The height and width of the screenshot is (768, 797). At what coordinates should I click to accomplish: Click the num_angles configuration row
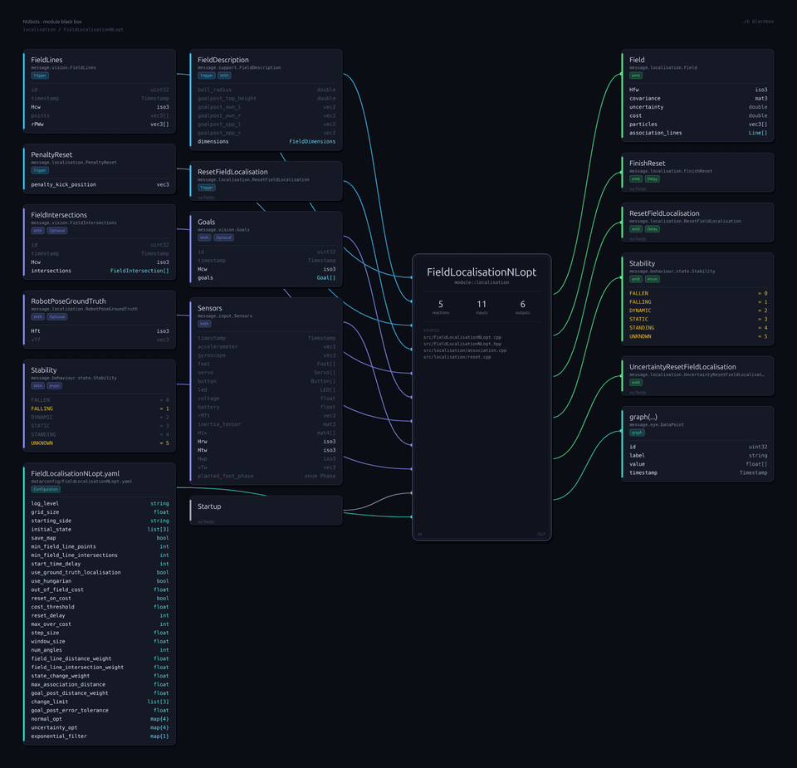coord(100,650)
